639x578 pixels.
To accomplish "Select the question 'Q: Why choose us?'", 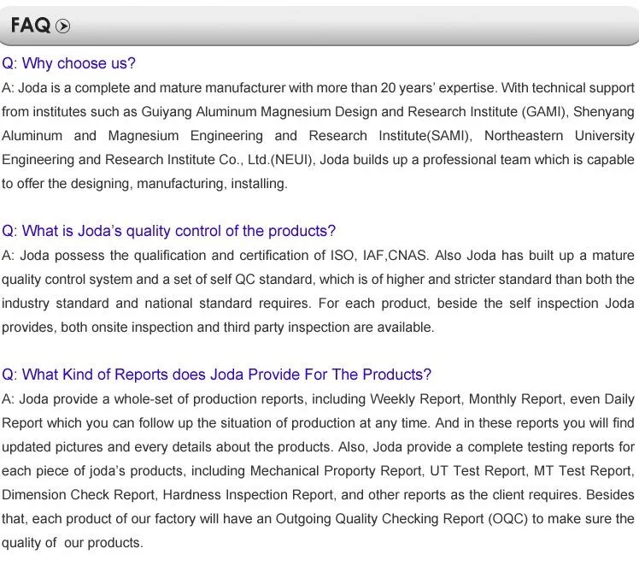I will click(68, 63).
